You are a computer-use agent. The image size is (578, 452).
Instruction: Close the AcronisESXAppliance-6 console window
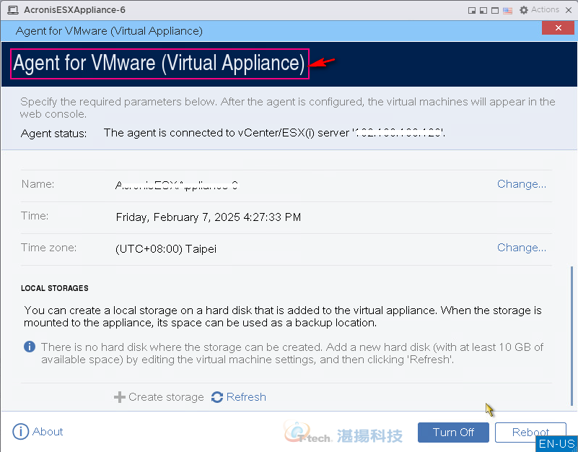point(569,10)
